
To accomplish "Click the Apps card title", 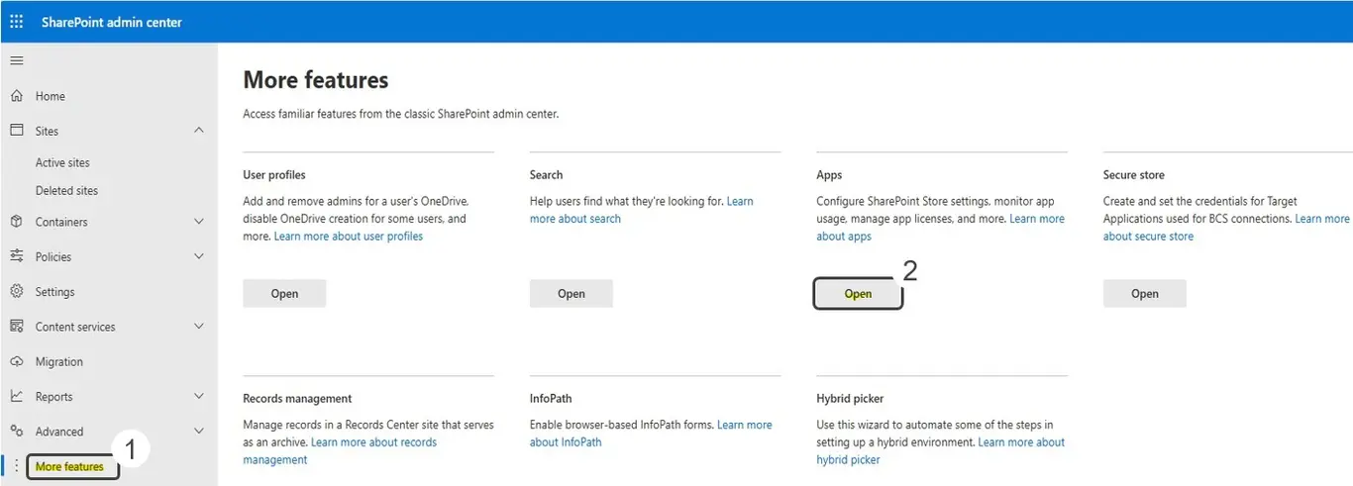I will pos(829,175).
